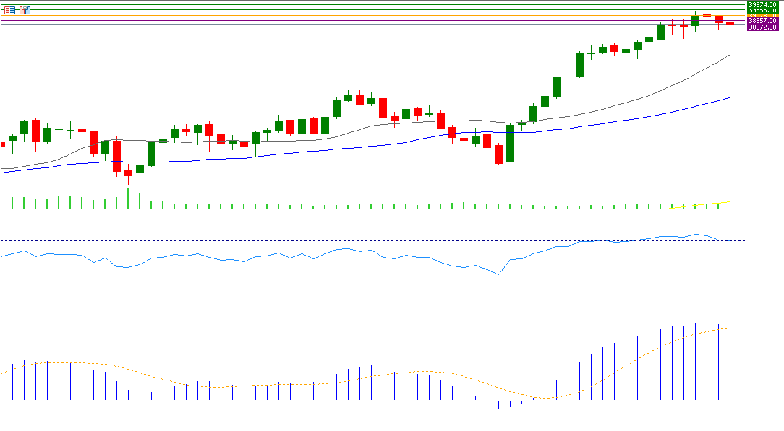Select the orange horizontal level line
Viewport: 784px width, 431px height.
click(362, 16)
